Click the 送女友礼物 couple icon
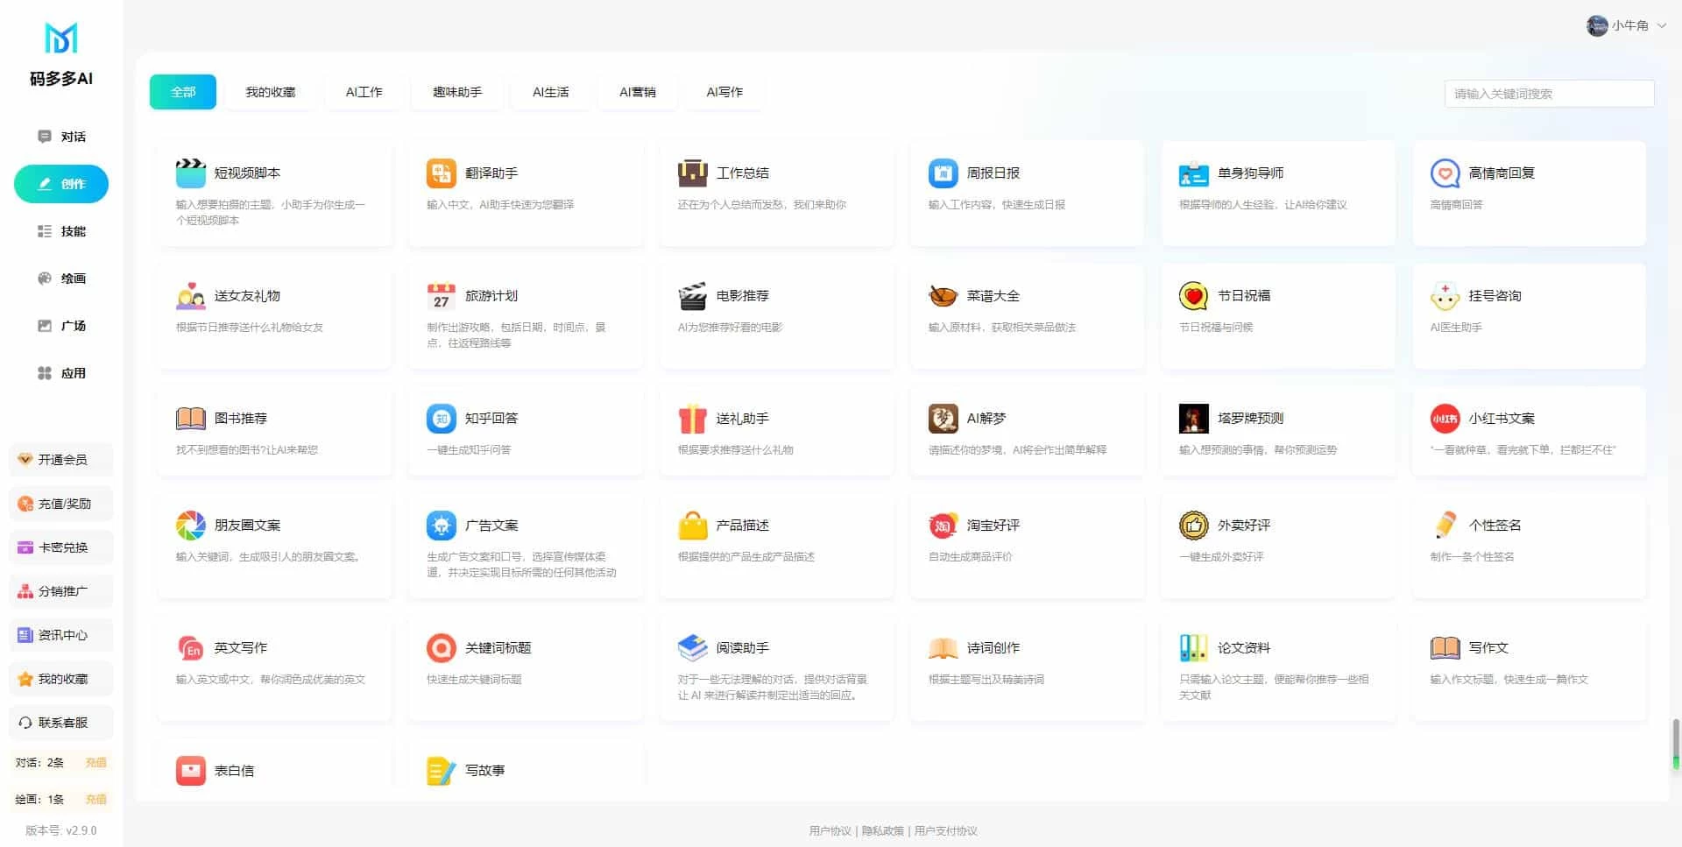 click(190, 296)
